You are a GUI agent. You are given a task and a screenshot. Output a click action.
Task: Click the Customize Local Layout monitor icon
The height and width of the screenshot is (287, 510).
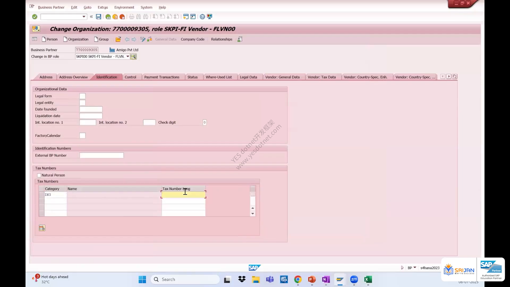[x=210, y=17]
